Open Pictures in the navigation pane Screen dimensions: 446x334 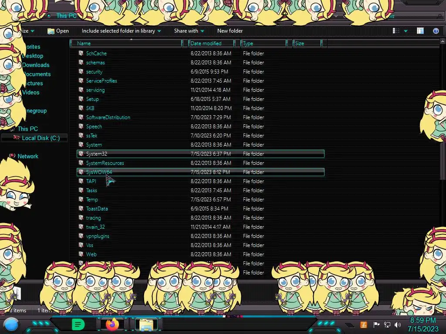point(33,83)
